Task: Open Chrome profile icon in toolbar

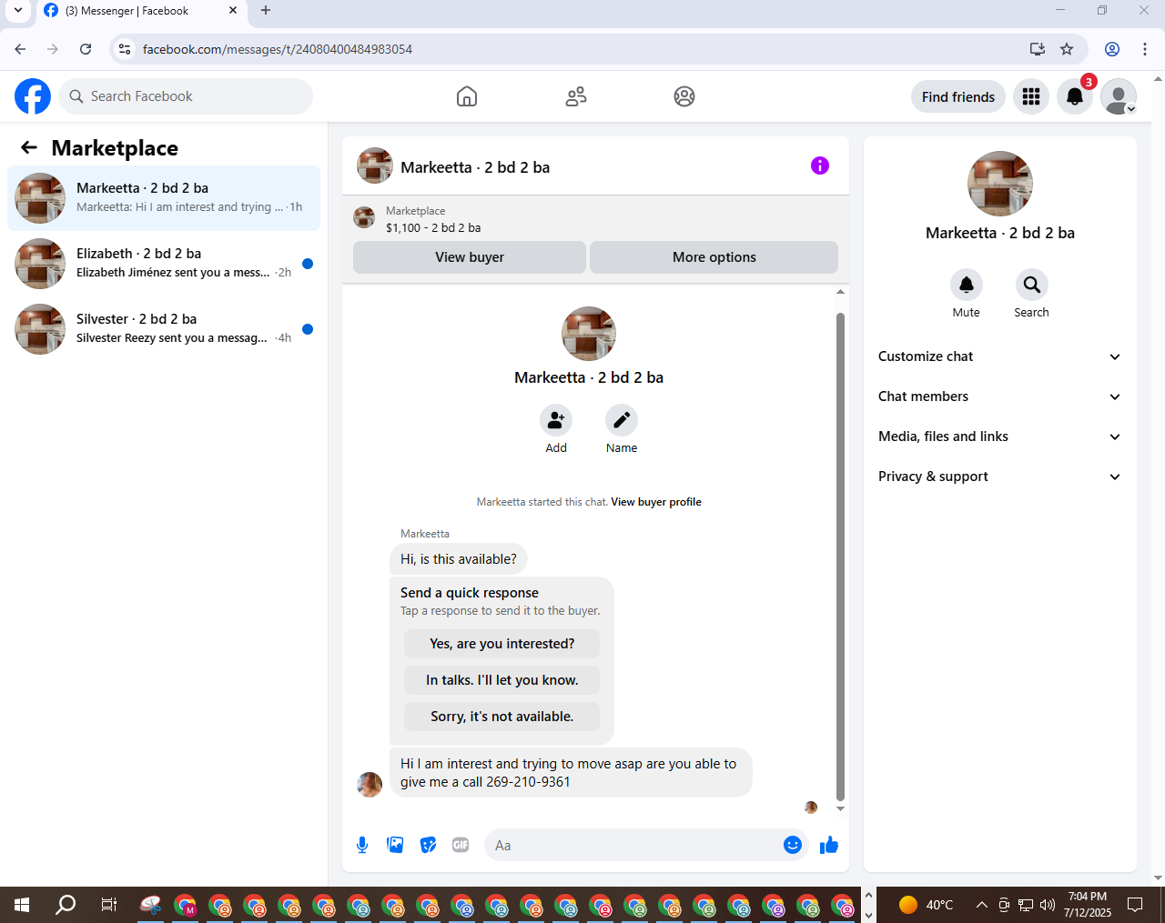Action: 1112,49
